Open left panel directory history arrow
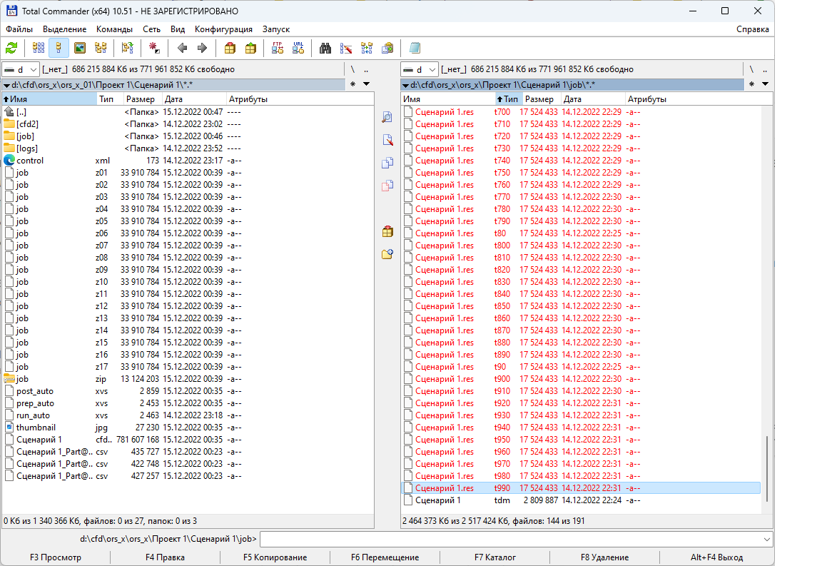Image resolution: width=822 pixels, height=566 pixels. coord(367,84)
